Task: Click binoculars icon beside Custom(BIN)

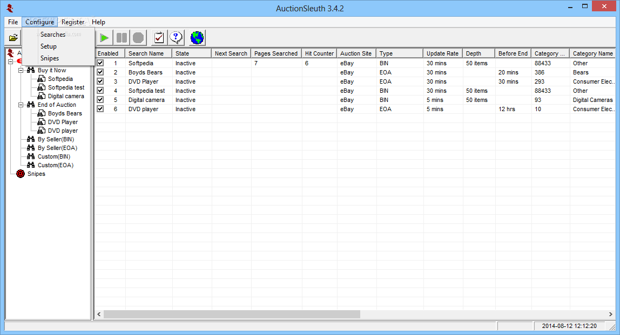Action: 31,156
